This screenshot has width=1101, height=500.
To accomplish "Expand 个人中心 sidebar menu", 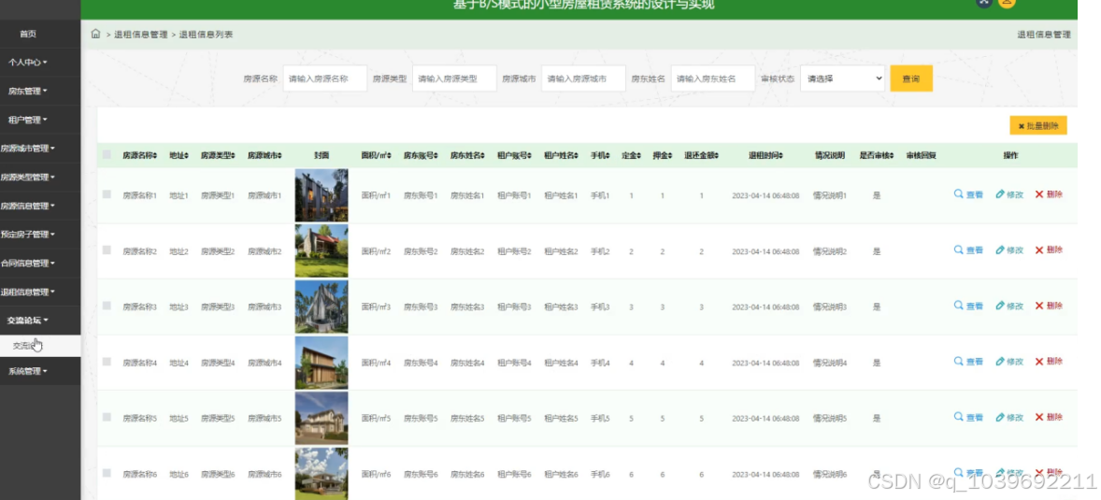I will (28, 62).
